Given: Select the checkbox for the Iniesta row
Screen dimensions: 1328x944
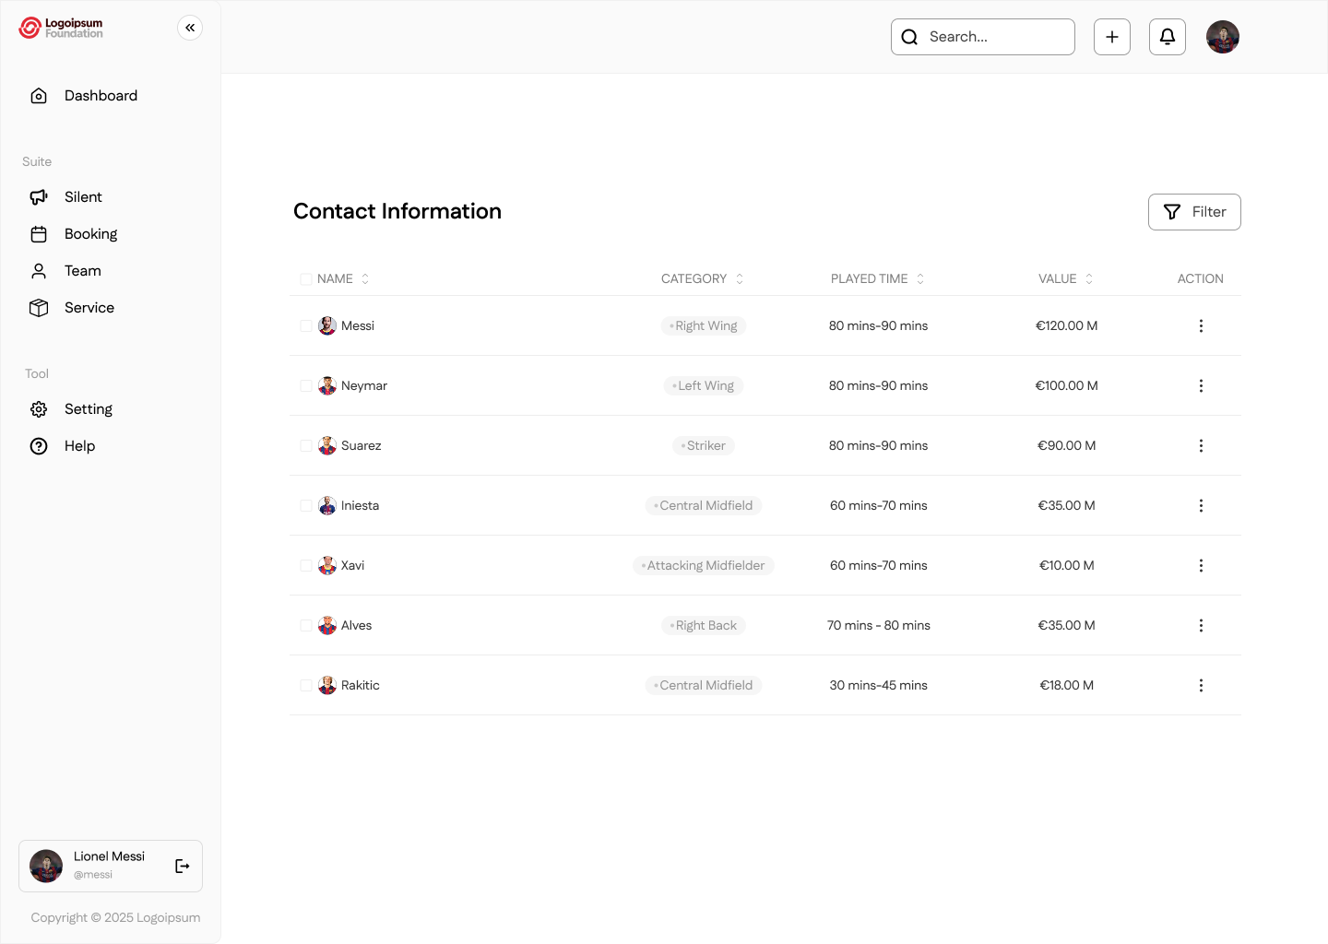Looking at the screenshot, I should coord(306,505).
